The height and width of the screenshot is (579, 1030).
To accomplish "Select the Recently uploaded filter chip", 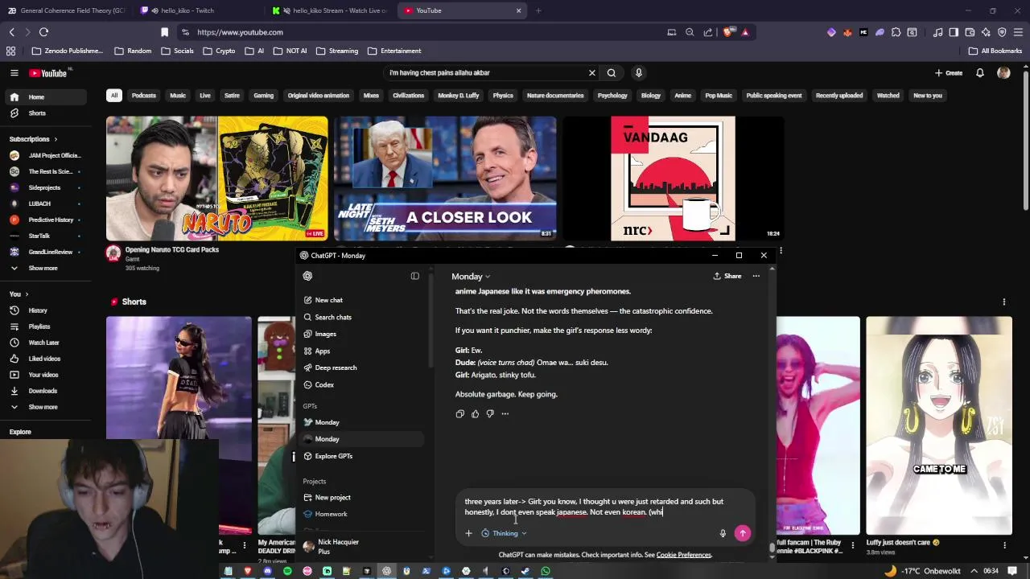I will 839,96.
